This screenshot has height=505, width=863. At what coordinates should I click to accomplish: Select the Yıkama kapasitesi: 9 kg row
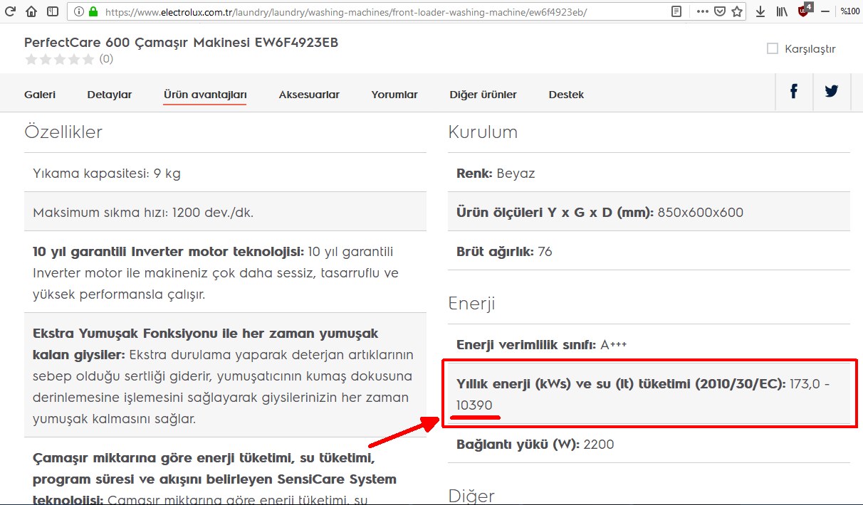(x=225, y=173)
